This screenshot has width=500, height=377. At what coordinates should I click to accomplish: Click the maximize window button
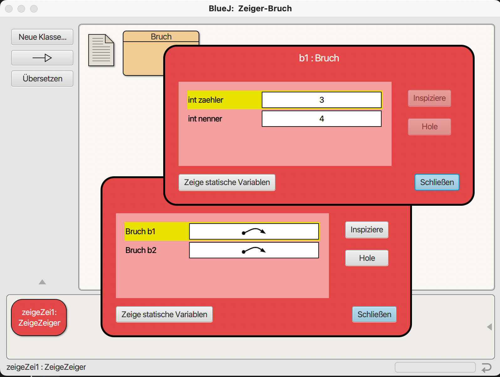pyautogui.click(x=34, y=9)
